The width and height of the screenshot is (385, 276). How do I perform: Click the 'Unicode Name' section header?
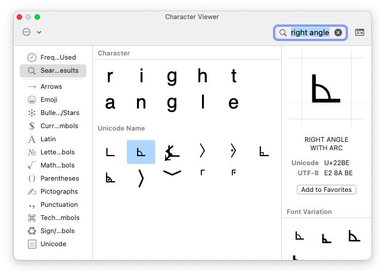[122, 128]
